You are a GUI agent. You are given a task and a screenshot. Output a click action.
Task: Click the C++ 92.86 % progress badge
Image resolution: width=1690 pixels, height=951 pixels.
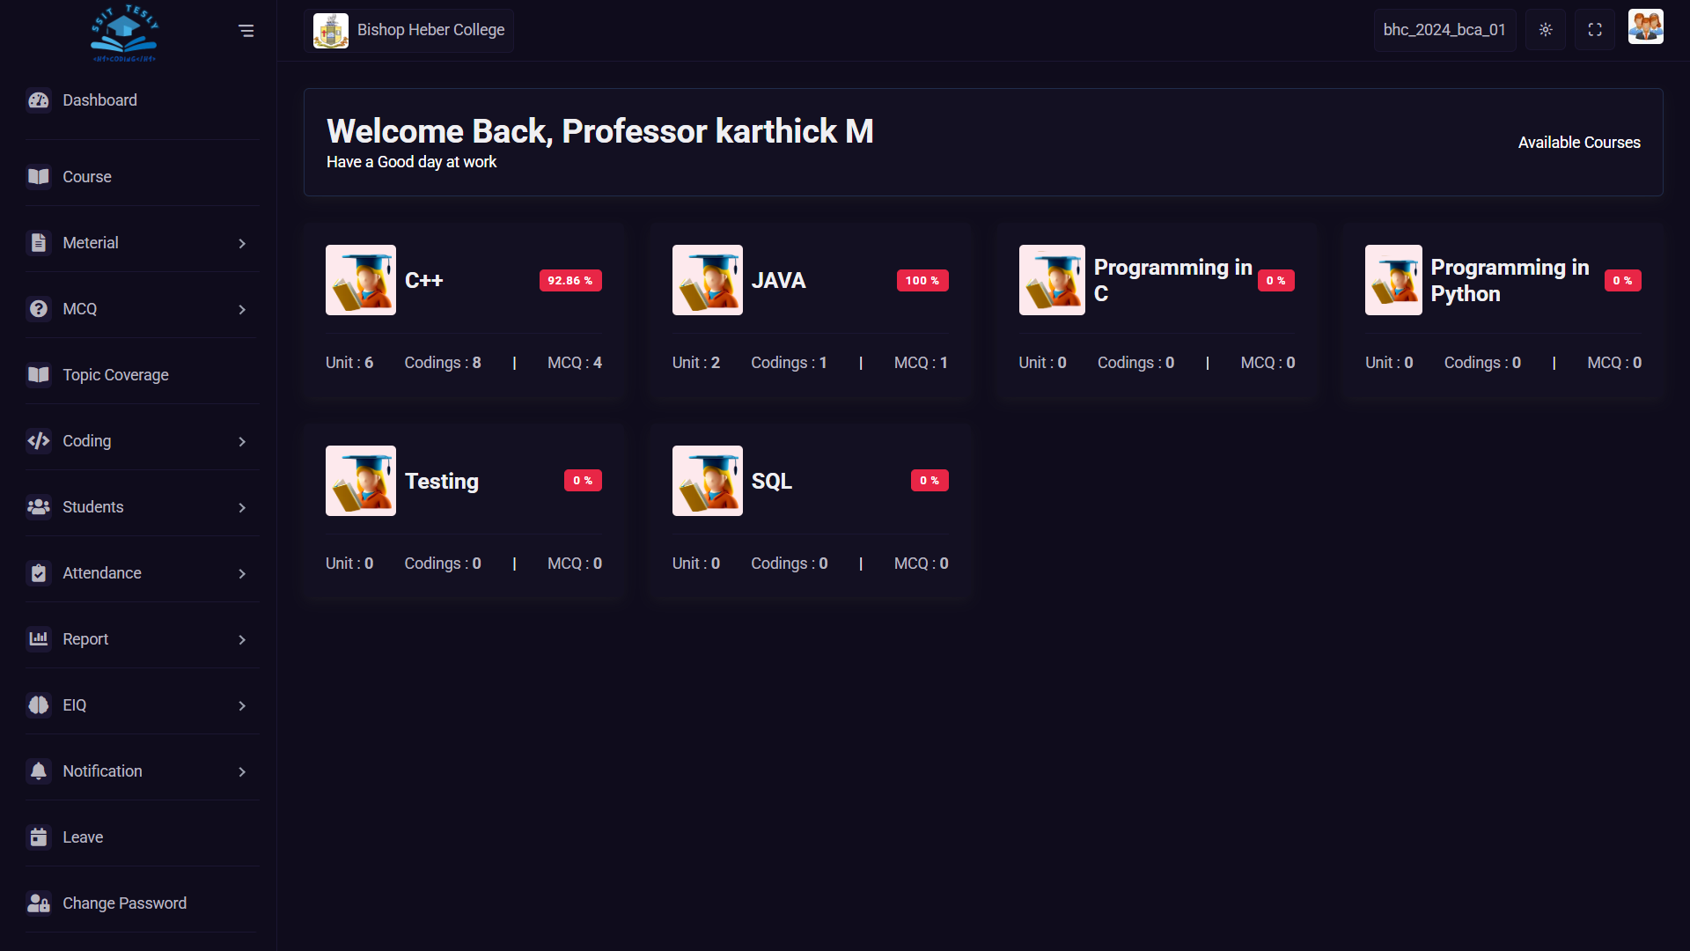tap(570, 280)
